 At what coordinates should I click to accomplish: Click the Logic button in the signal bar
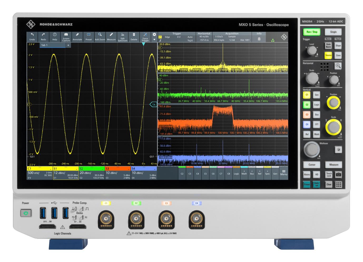(236, 173)
